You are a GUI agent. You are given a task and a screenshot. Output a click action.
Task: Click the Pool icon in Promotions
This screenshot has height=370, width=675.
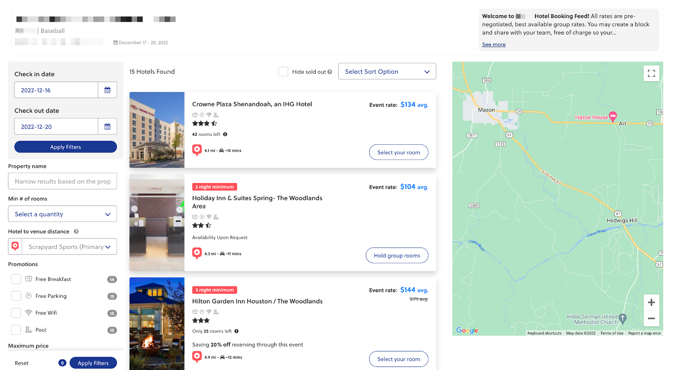coord(29,329)
